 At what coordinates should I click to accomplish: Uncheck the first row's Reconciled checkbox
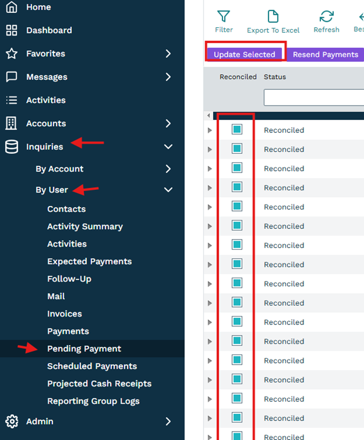(x=237, y=130)
